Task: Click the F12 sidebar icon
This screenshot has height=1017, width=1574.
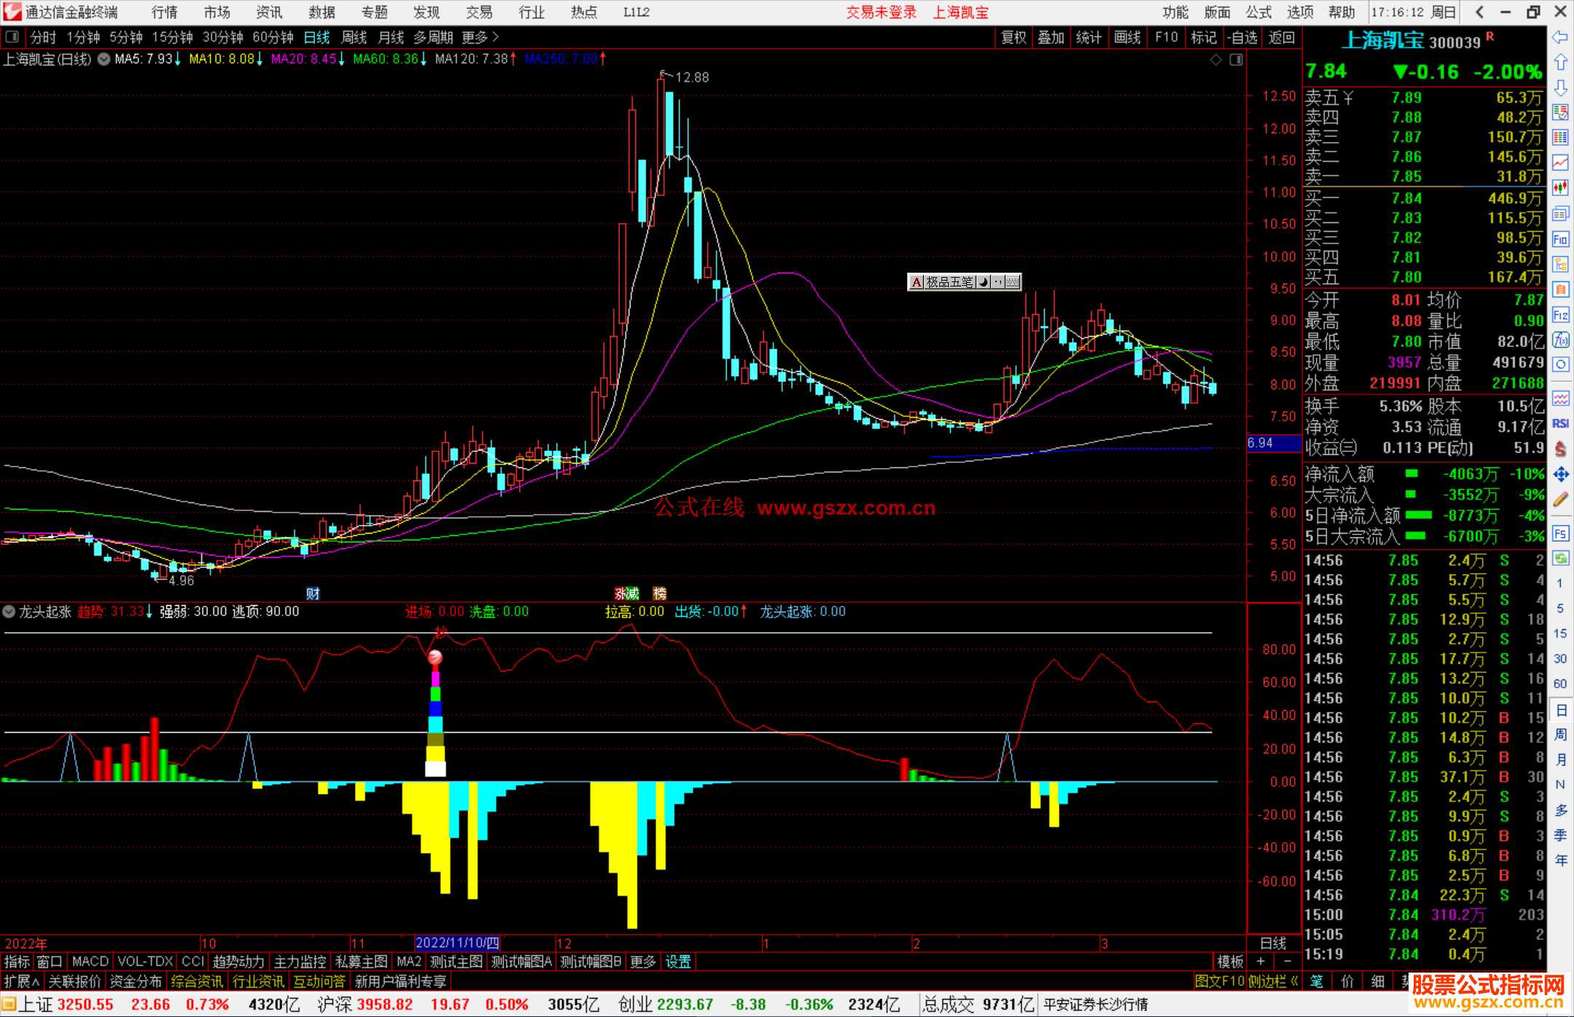Action: click(x=1560, y=315)
